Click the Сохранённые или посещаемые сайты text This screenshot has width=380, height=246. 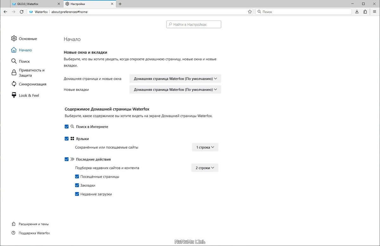[107, 147]
